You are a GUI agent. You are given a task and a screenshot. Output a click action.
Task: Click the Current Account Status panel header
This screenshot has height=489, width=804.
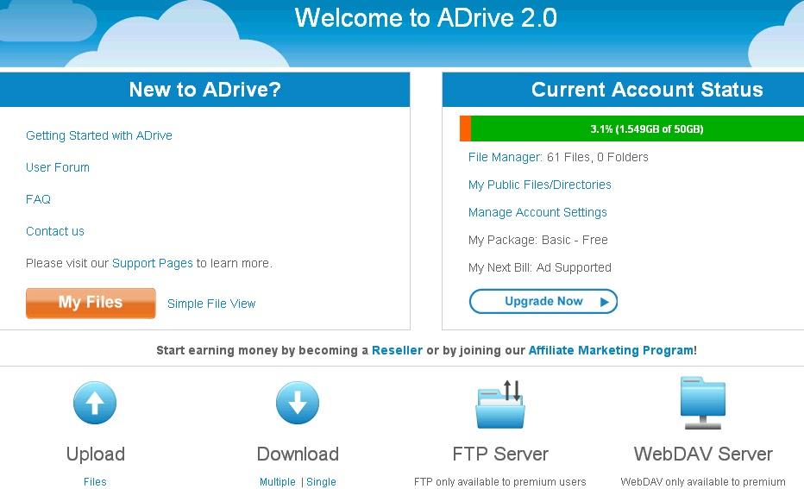(x=623, y=90)
